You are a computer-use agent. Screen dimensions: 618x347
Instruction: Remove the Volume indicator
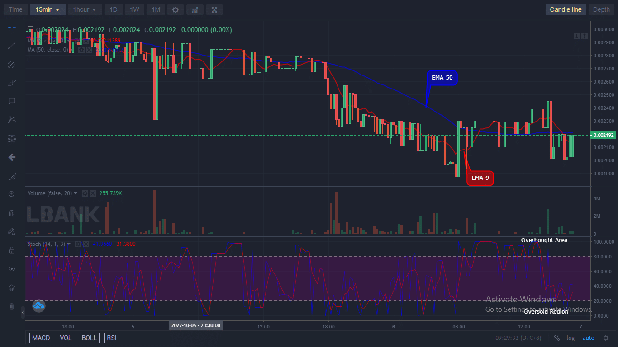[x=92, y=193]
